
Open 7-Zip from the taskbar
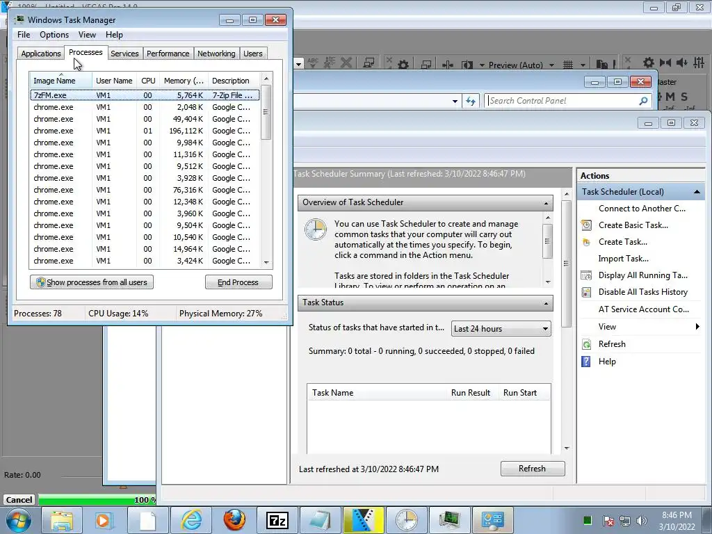tap(277, 520)
